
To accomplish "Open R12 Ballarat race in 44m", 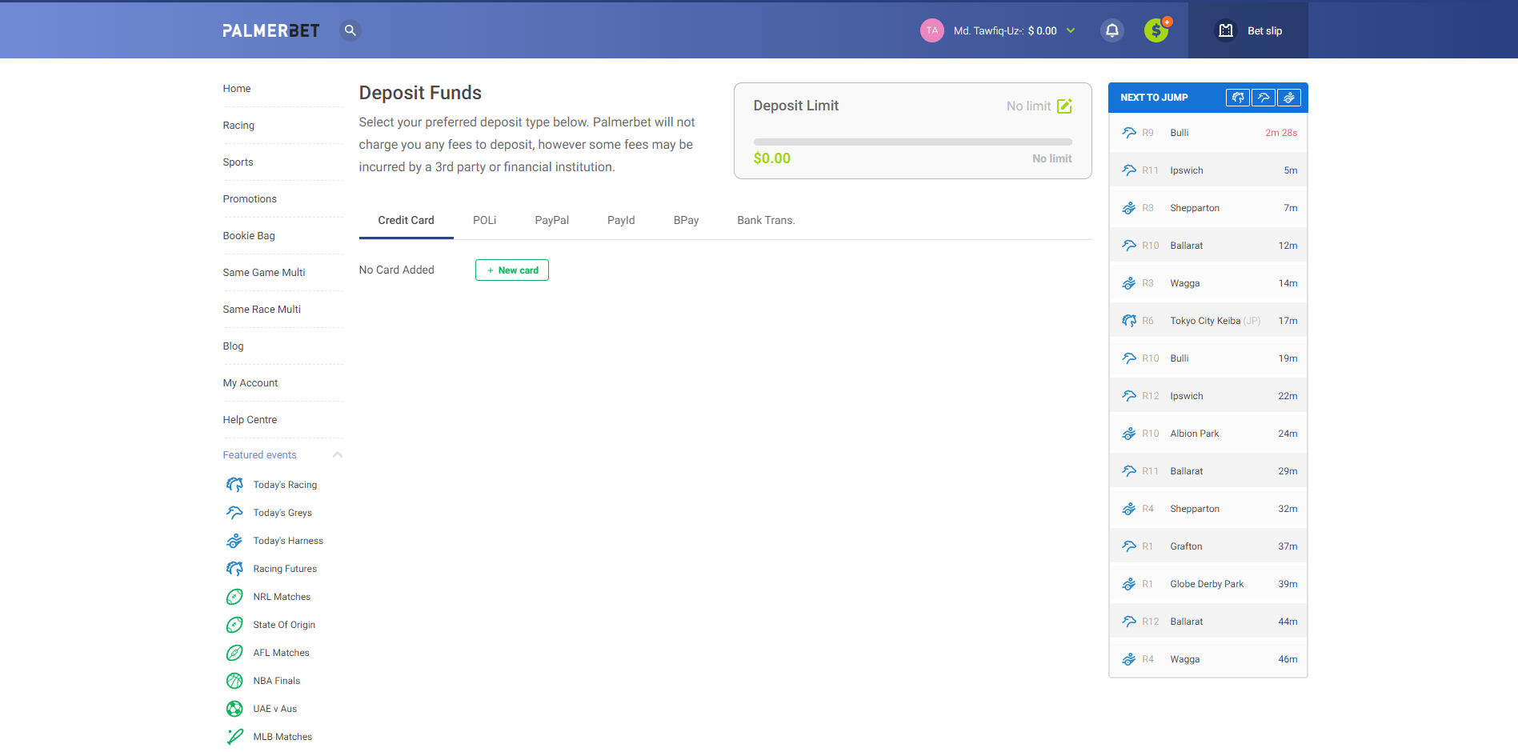I will click(x=1208, y=622).
